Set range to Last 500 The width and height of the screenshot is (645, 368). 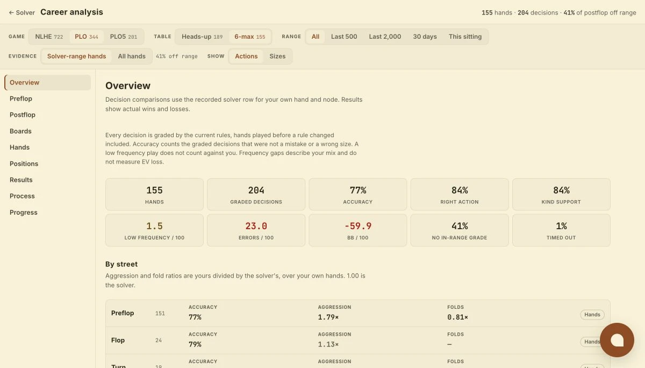tap(344, 37)
